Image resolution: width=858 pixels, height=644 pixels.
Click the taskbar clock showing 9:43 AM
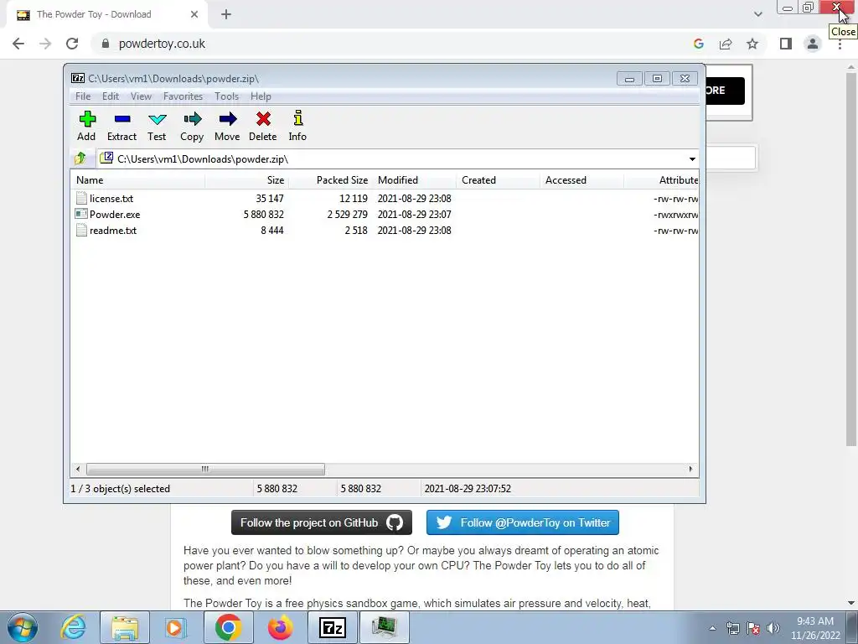815,628
